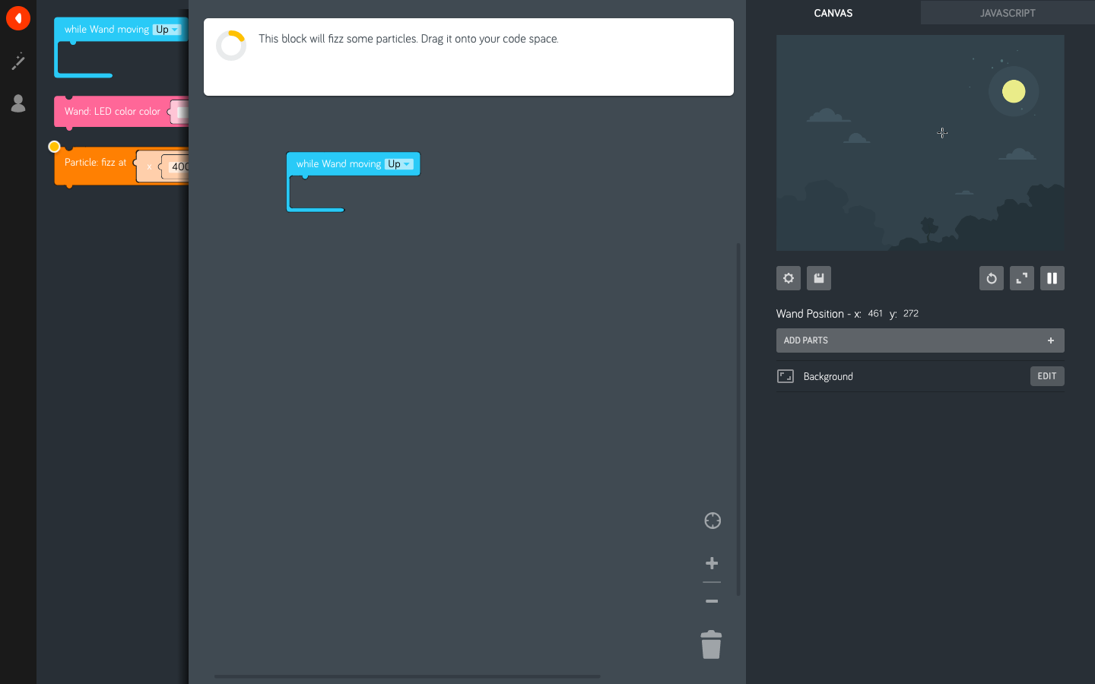Click the Add Parts bar
This screenshot has width=1095, height=684.
pyautogui.click(x=920, y=340)
